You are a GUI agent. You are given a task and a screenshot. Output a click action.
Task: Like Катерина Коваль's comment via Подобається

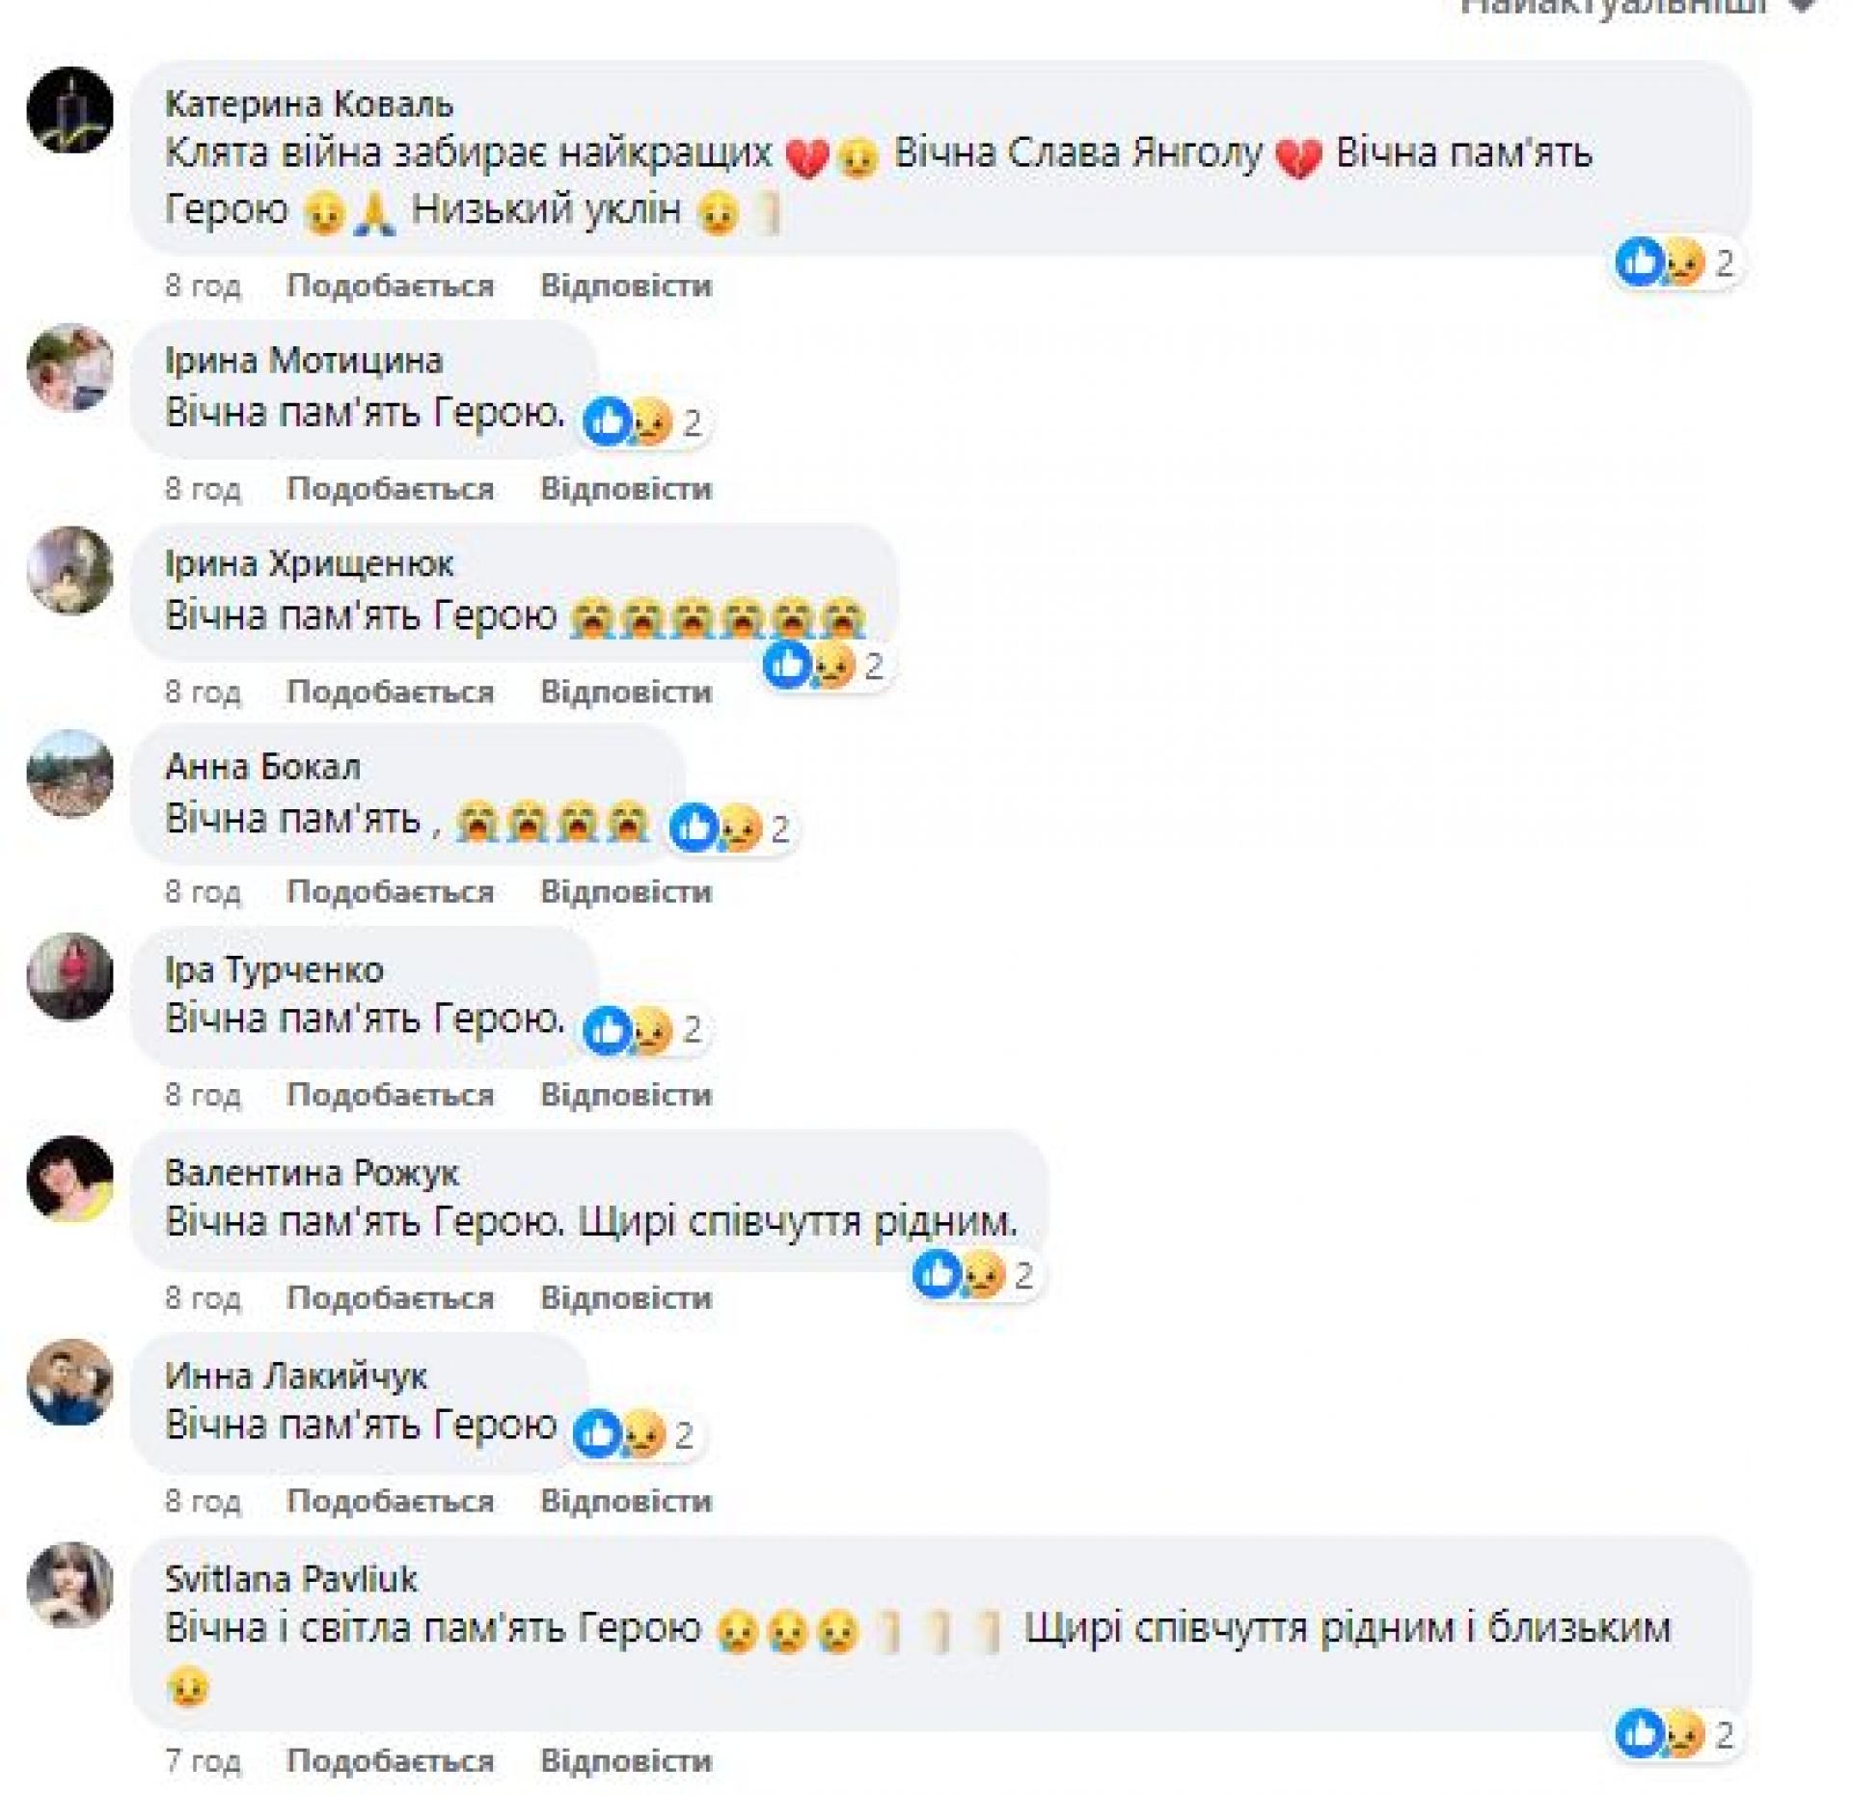pos(391,286)
